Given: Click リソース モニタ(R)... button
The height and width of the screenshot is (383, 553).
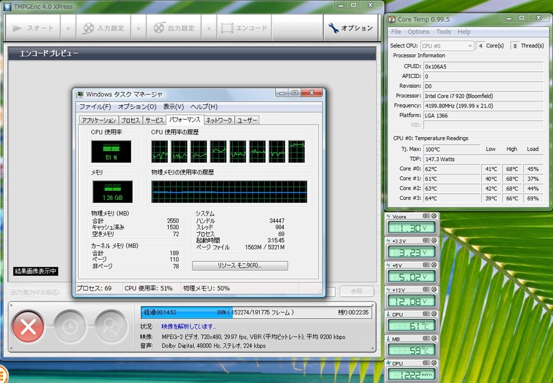Looking at the screenshot, I should [240, 266].
